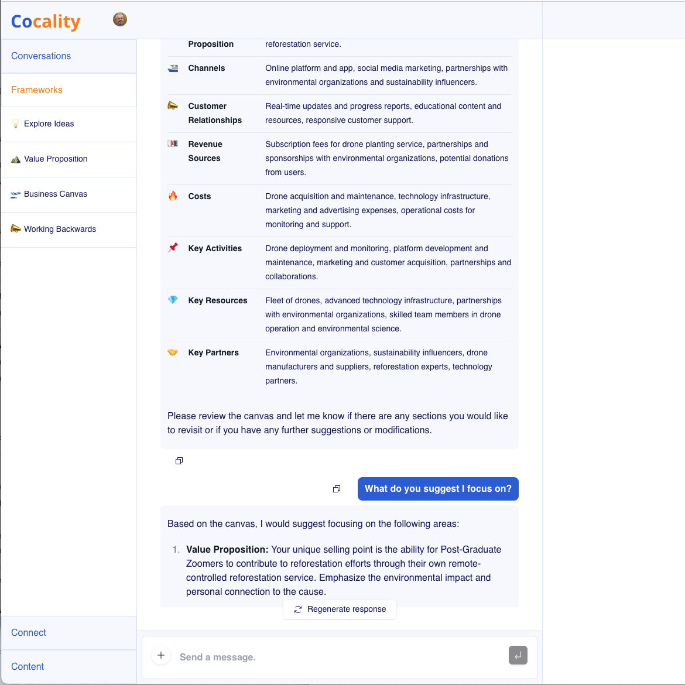Image resolution: width=685 pixels, height=685 pixels.
Task: Select the Business Canvas framework
Action: [56, 194]
